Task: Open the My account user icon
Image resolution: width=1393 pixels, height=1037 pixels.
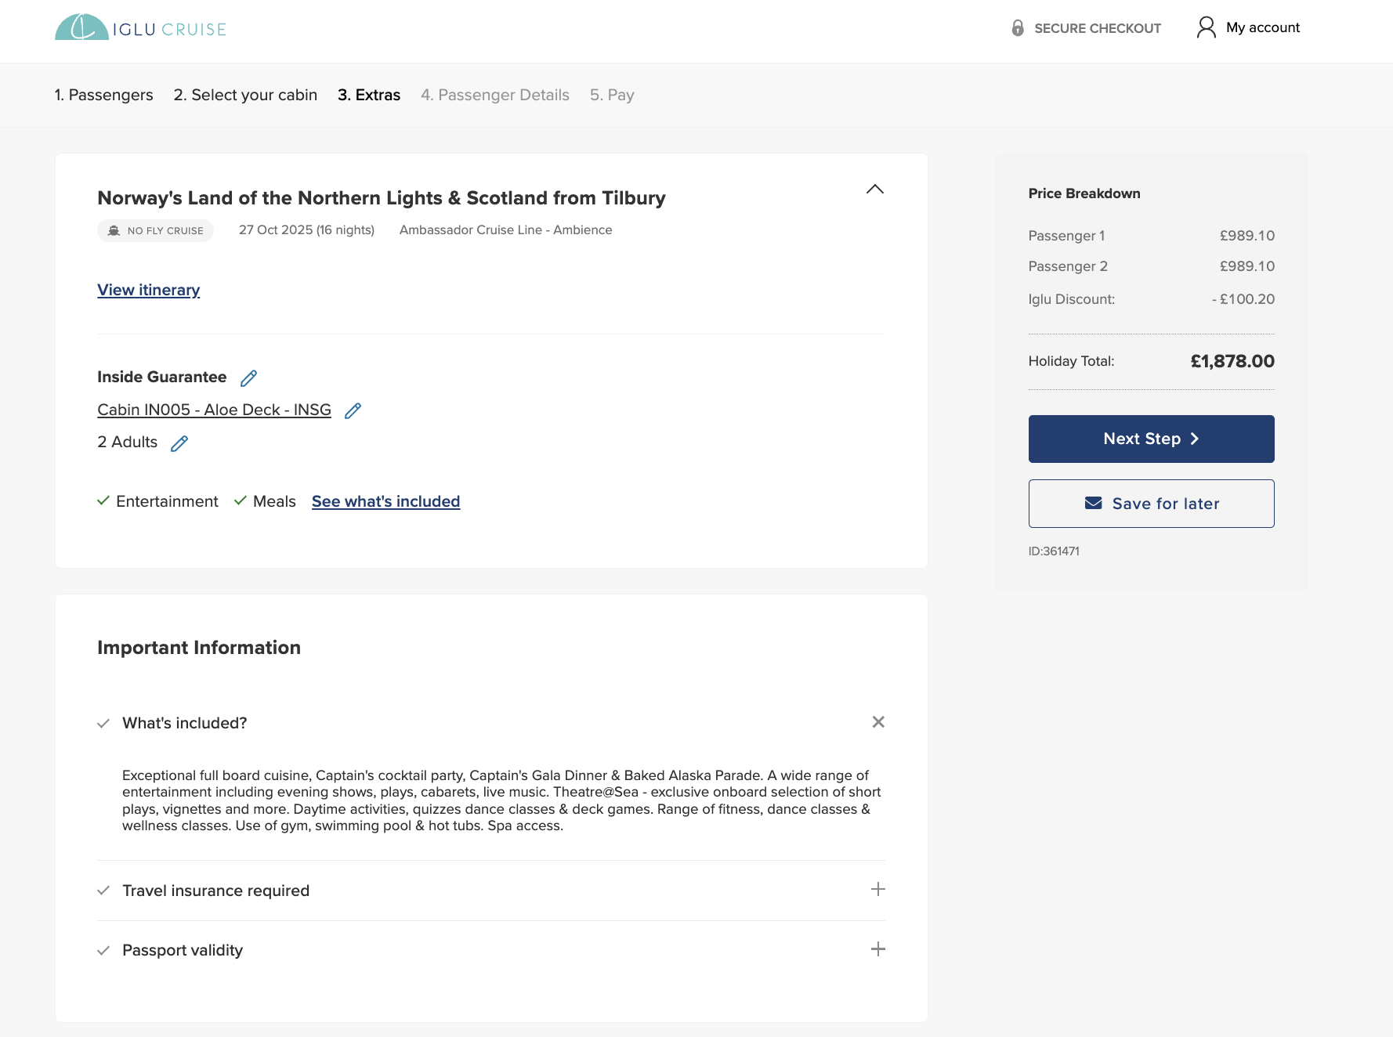Action: [x=1206, y=27]
